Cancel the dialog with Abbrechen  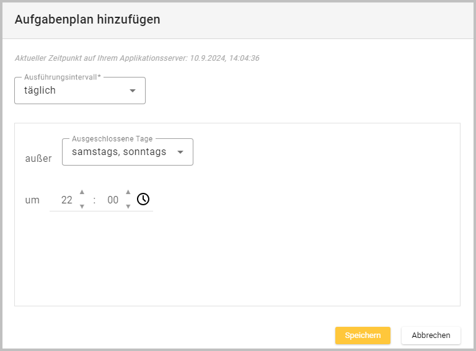(x=431, y=335)
